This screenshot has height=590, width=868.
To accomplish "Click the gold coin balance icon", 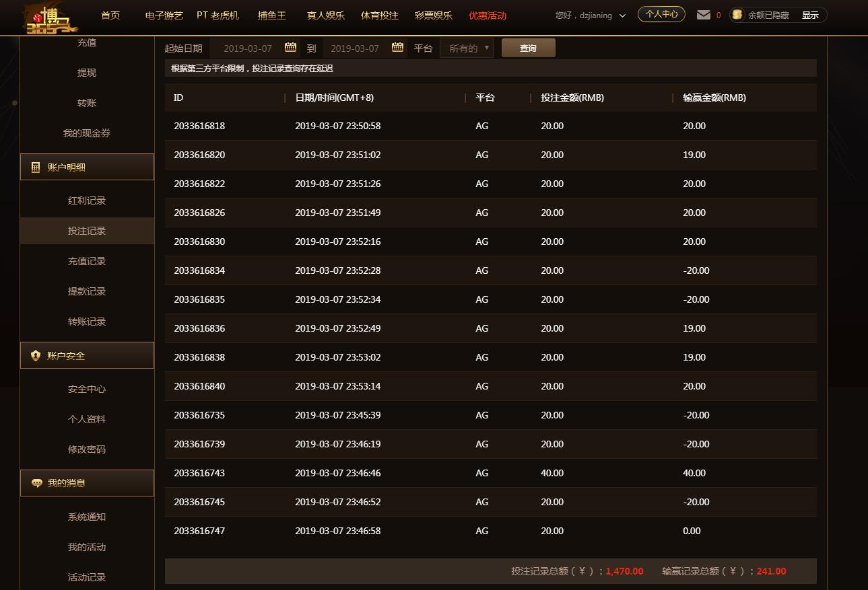I will (737, 15).
